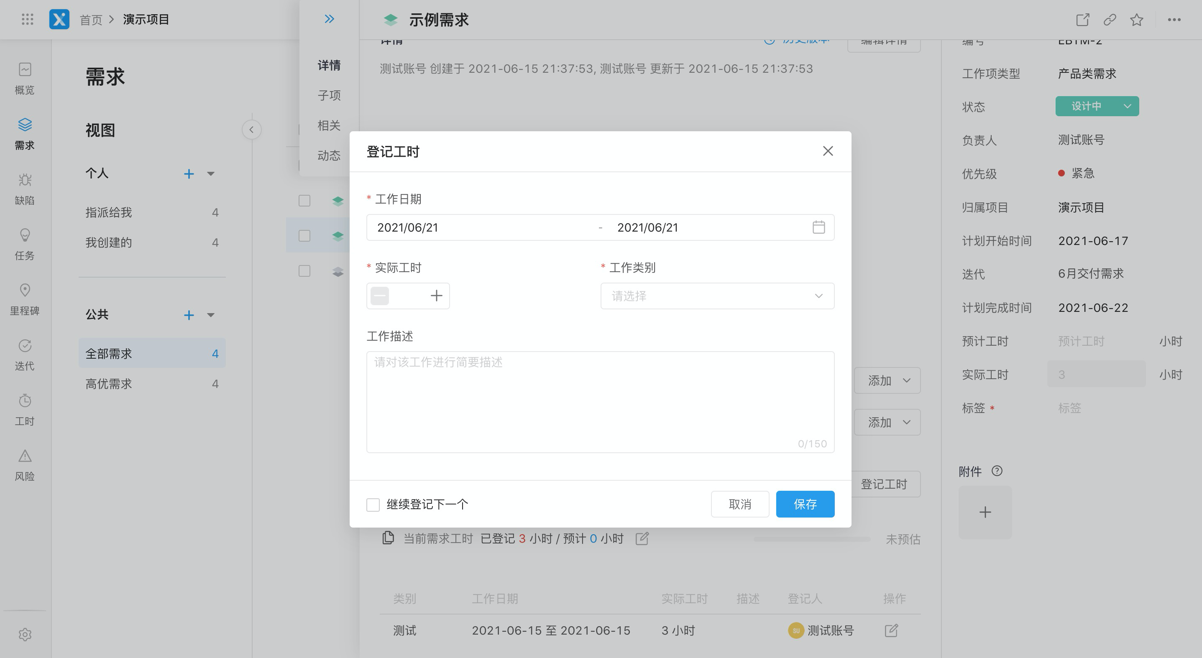Click the calendar icon in work date field
The image size is (1202, 658).
point(818,227)
